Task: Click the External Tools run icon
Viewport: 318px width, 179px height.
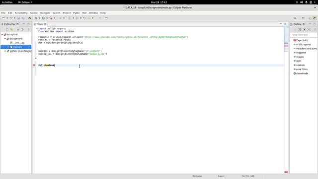Action: (x=51, y=18)
